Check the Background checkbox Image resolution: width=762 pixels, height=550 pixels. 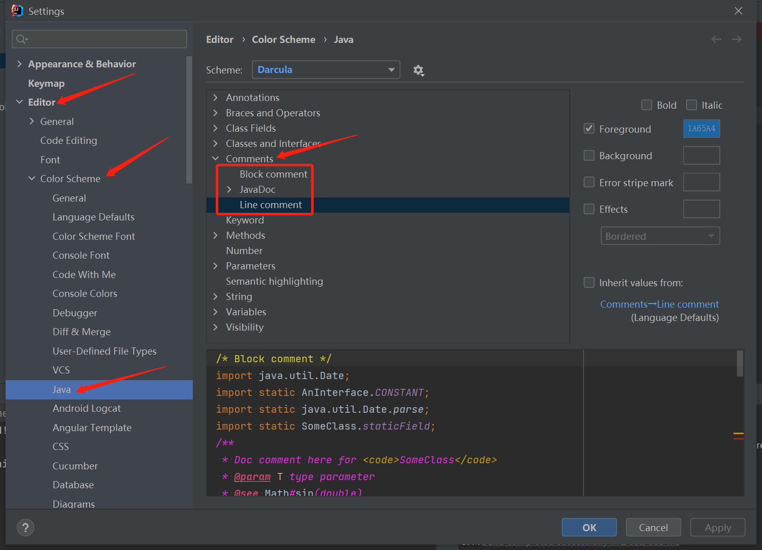(x=589, y=155)
